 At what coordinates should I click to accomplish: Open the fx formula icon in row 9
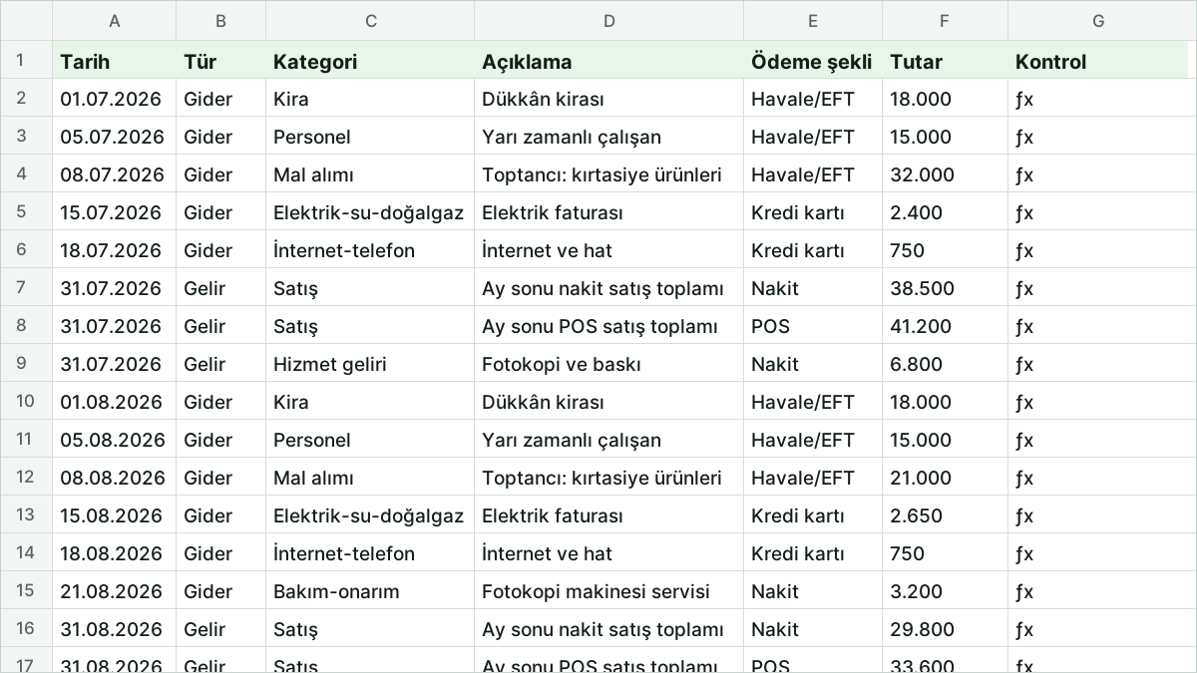[x=1024, y=365]
